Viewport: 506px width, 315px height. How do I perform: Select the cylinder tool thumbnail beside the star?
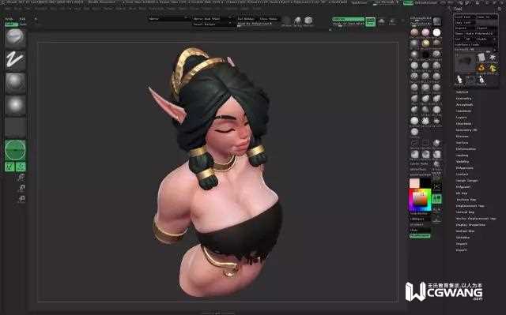click(481, 57)
